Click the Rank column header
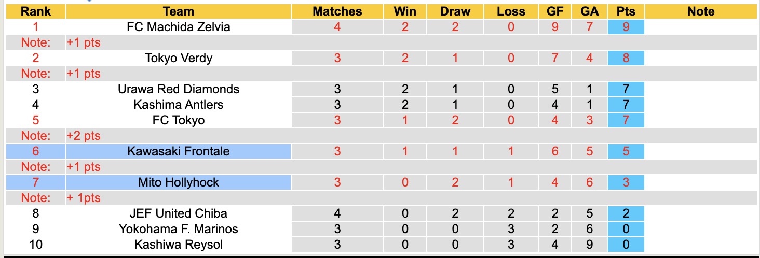 tap(36, 11)
